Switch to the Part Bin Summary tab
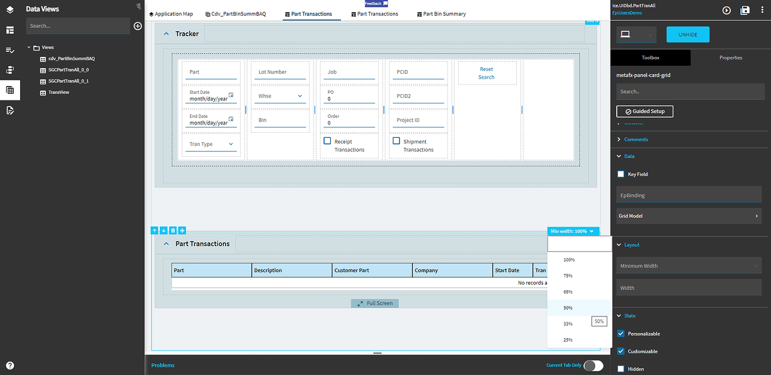Screen dimensions: 771x375 (441, 13)
